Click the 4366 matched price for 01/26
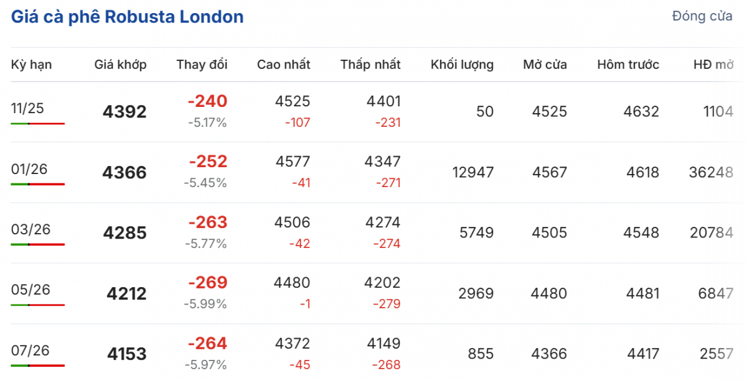 click(125, 172)
